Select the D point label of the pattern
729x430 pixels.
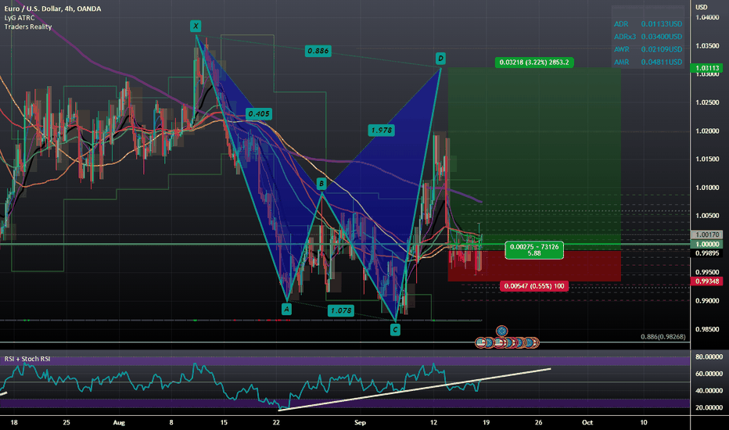click(x=440, y=58)
